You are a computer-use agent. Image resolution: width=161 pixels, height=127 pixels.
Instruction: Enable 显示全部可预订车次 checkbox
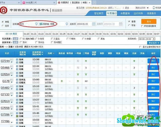click(140, 47)
